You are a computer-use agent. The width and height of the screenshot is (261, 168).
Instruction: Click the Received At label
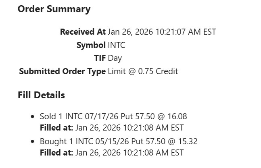coord(83,32)
